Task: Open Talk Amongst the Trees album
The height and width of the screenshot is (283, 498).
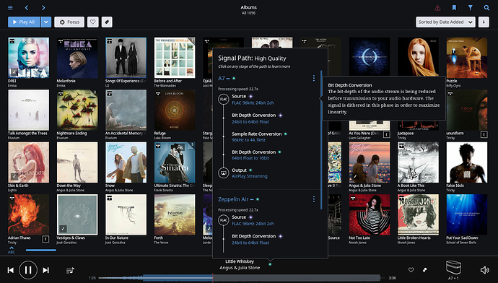Action: pos(29,110)
